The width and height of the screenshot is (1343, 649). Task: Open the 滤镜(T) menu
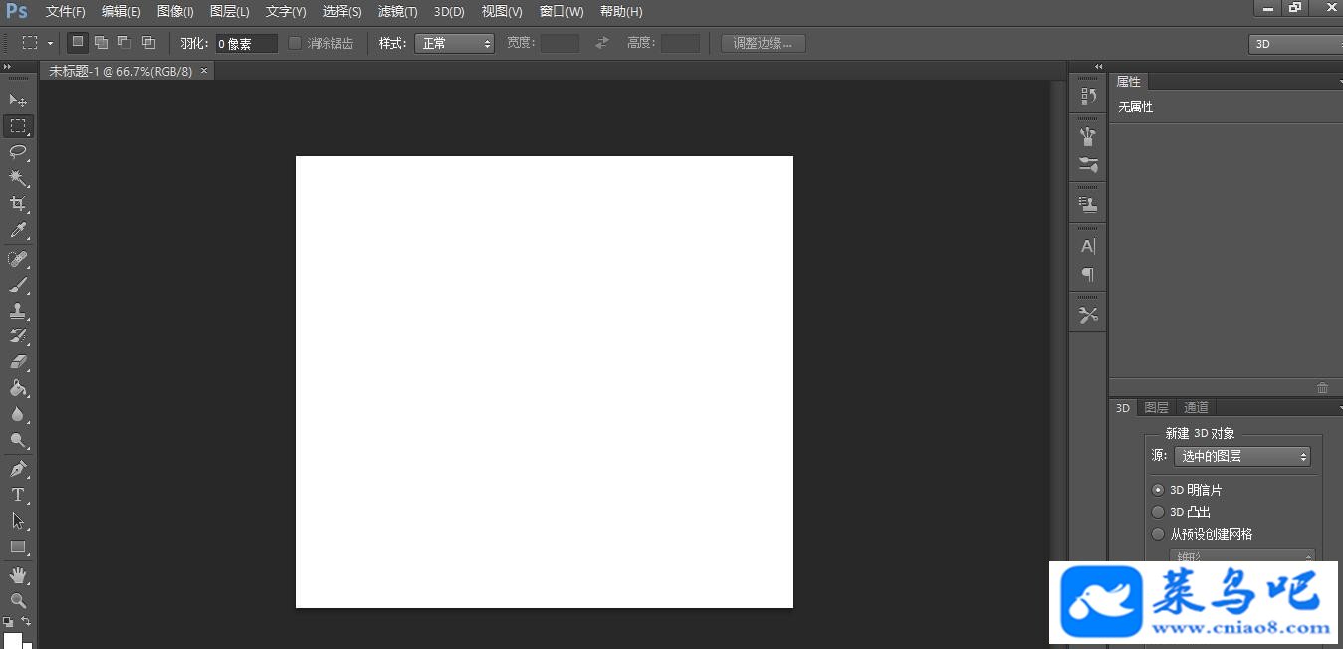398,11
